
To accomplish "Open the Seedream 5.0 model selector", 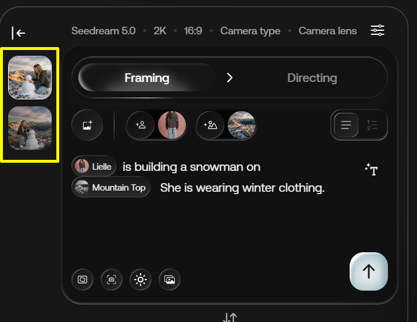I will [x=103, y=31].
